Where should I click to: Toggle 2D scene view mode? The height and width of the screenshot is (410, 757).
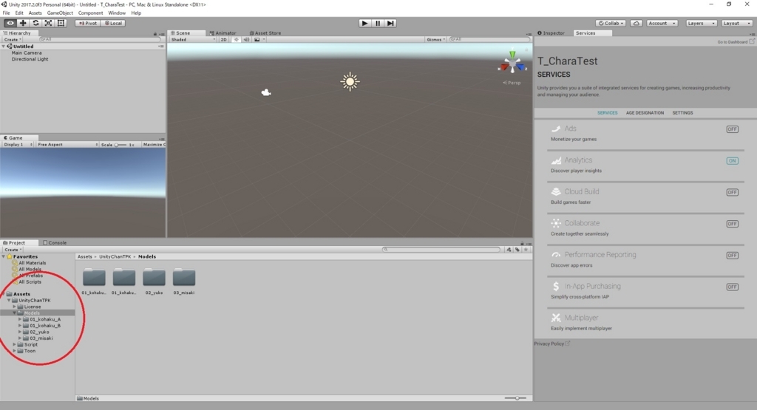coord(223,40)
